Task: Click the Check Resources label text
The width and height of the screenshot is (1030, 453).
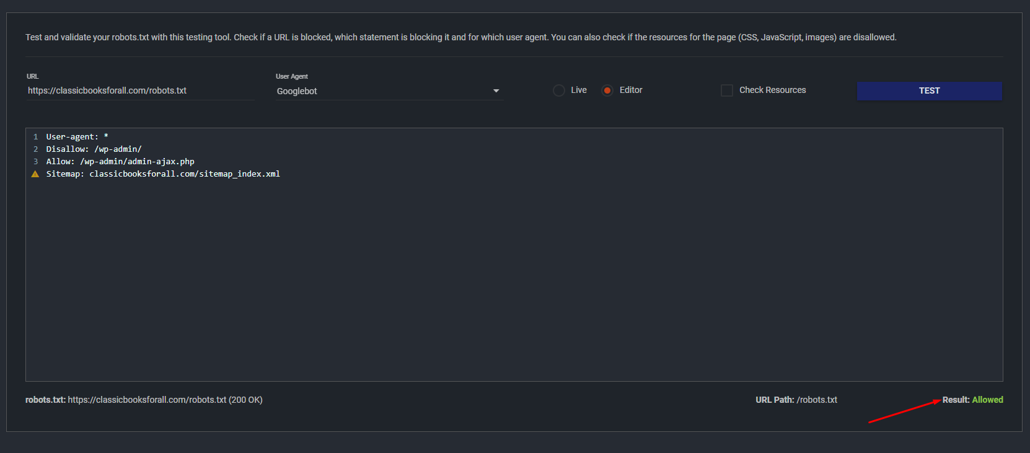Action: click(772, 90)
